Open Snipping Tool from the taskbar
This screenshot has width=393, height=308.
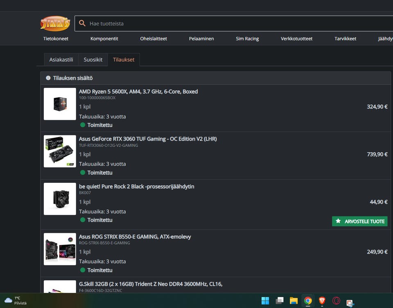[x=350, y=303]
